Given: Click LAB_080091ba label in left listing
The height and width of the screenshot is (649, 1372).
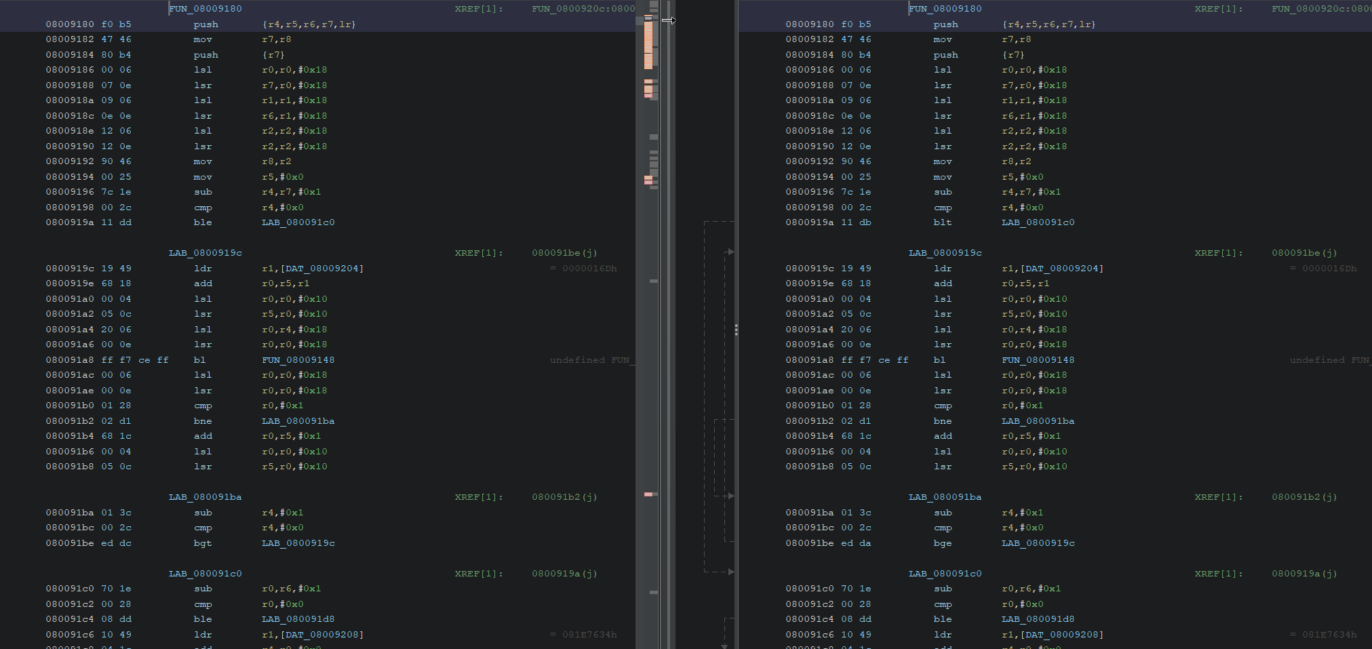Looking at the screenshot, I should point(205,497).
